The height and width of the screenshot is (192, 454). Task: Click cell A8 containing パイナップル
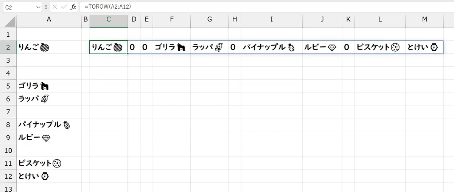(x=49, y=124)
